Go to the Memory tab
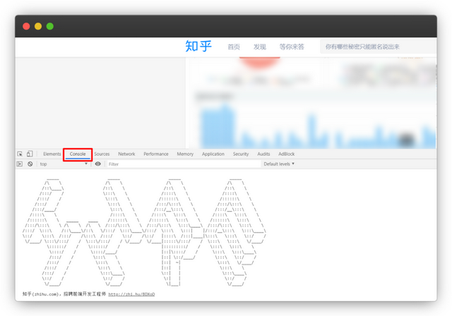 click(185, 154)
